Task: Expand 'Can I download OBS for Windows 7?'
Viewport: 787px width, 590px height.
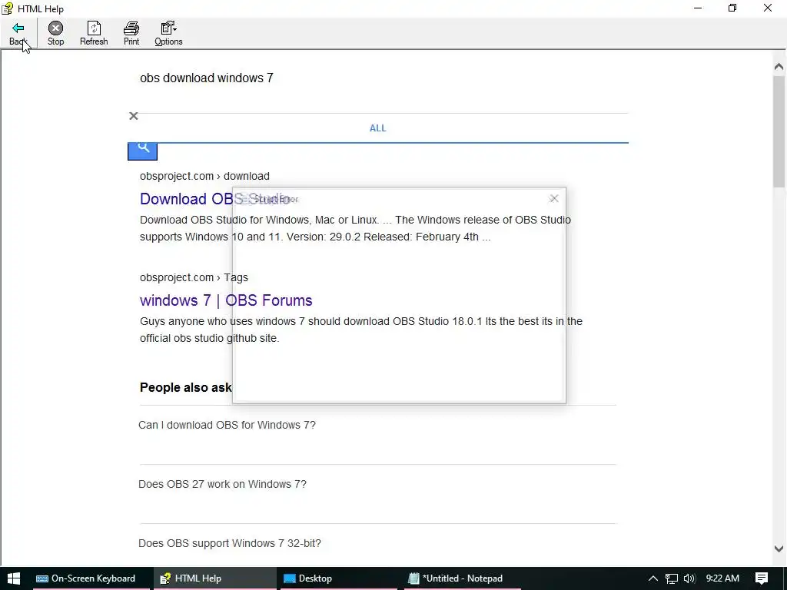Action: pos(377,425)
